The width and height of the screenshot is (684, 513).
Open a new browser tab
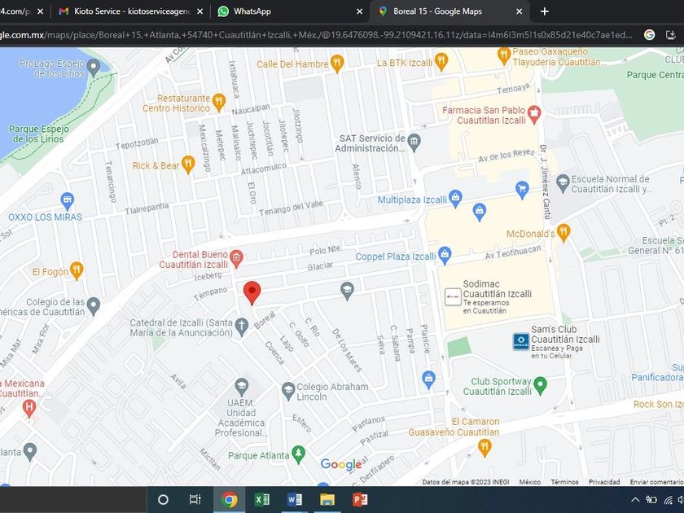point(545,11)
